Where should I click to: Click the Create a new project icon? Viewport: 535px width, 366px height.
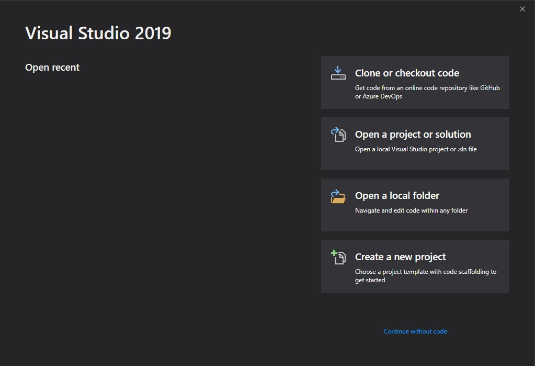coord(338,257)
